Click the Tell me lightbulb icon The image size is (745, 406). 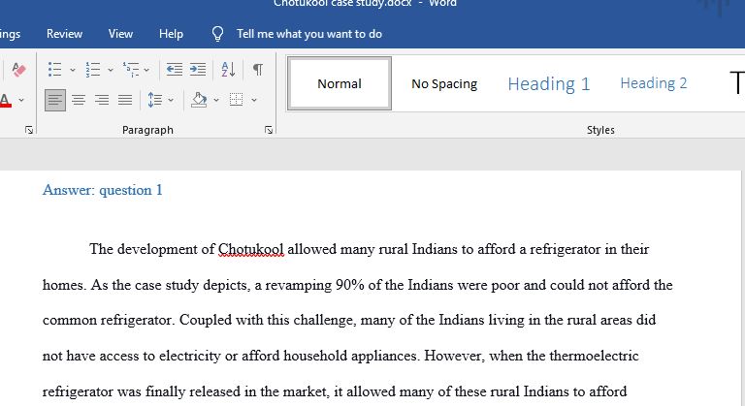[217, 34]
